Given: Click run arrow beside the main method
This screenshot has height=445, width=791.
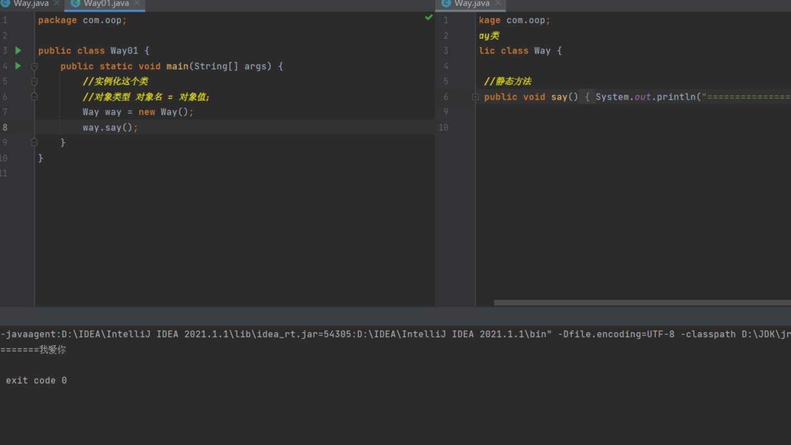Looking at the screenshot, I should [x=17, y=66].
